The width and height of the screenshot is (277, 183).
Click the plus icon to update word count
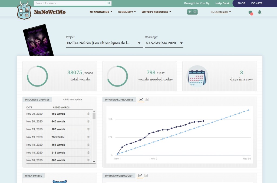pyautogui.click(x=190, y=12)
